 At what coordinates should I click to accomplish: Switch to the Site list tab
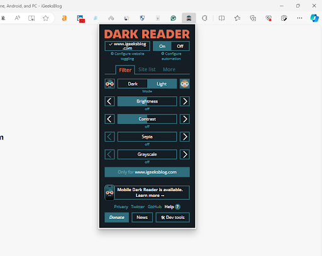point(147,69)
